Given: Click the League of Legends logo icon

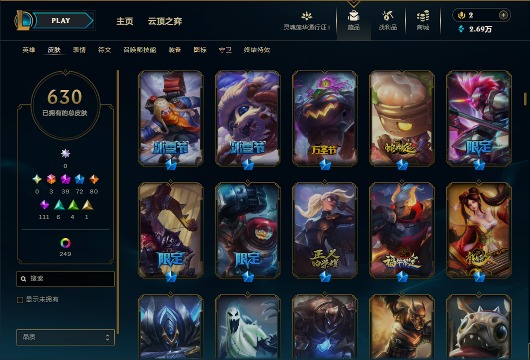Looking at the screenshot, I should (x=23, y=20).
